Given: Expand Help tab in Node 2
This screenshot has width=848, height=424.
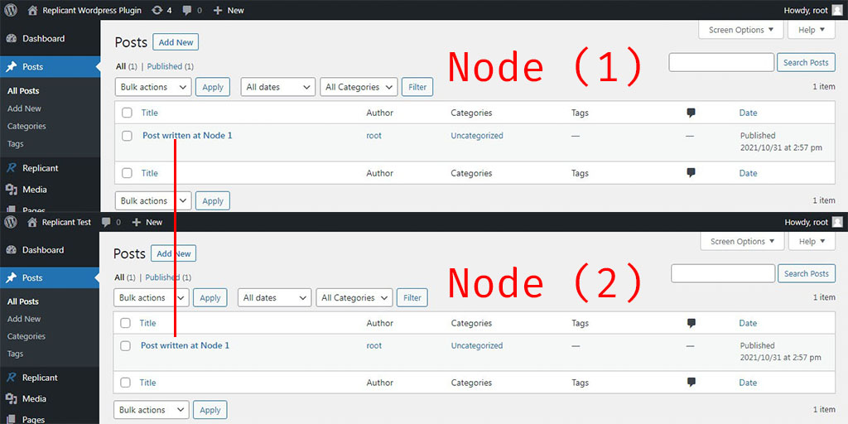Looking at the screenshot, I should pyautogui.click(x=812, y=241).
